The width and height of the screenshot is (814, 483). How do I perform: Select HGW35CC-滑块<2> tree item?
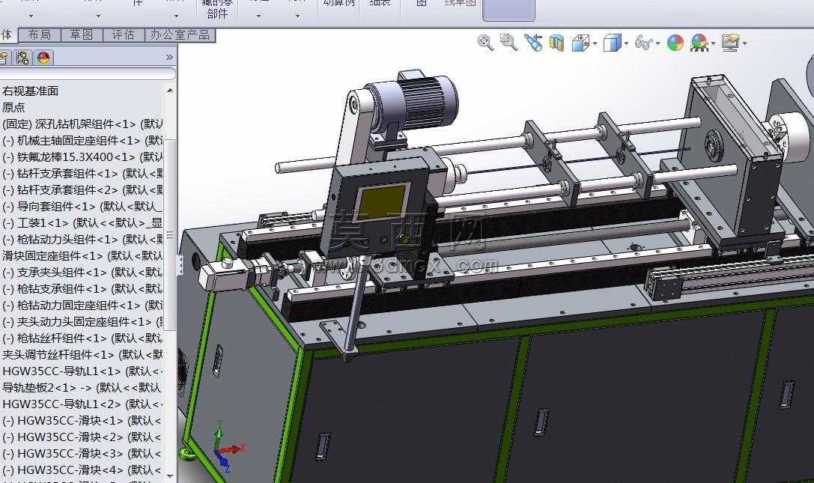click(82, 437)
